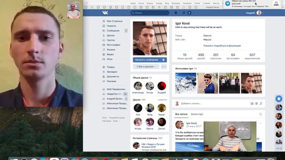Viewport: 285px width, 160px height.
Task: Click the gift icon on message button
Action: pos(163,60)
